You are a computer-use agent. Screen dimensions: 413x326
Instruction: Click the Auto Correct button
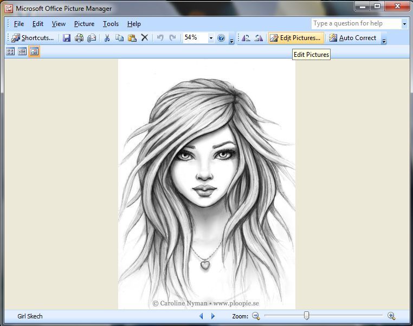pyautogui.click(x=353, y=38)
